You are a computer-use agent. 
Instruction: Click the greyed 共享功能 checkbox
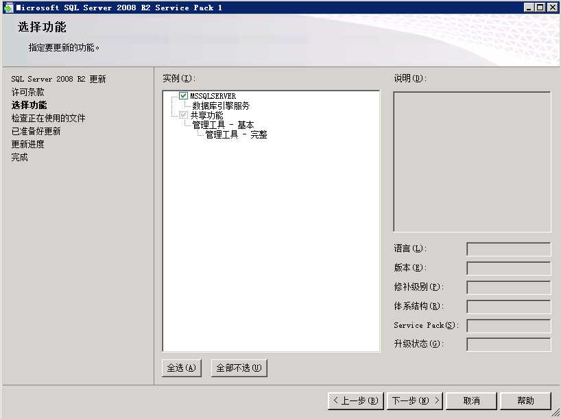[x=183, y=115]
